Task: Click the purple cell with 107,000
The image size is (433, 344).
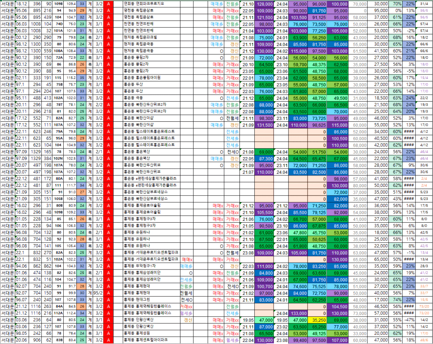Action: [337, 340]
